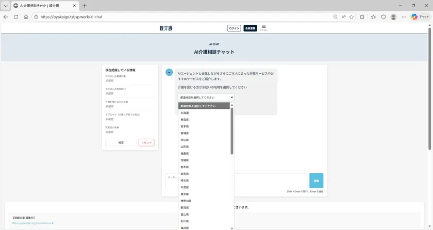This screenshot has height=230, width=433.
Task: Open new browser tab plus icon
Action: pos(85,6)
